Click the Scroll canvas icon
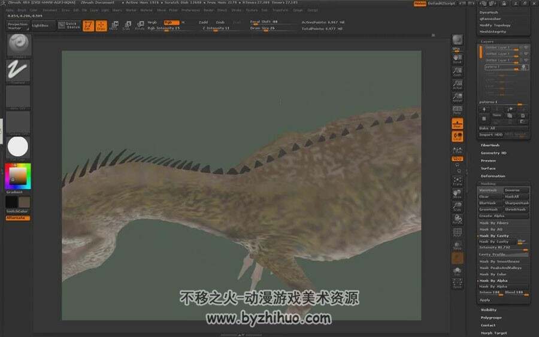This screenshot has width=539, height=337. 457,59
